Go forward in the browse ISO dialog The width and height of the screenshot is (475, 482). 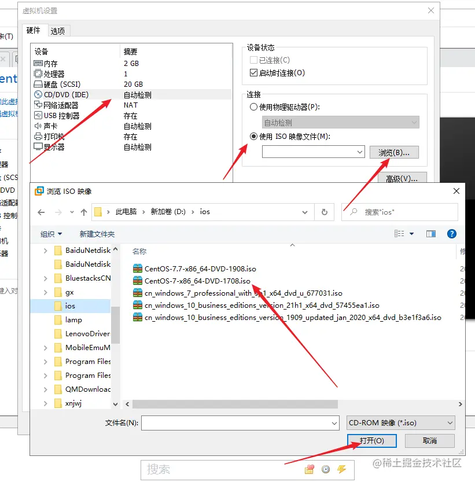click(58, 212)
